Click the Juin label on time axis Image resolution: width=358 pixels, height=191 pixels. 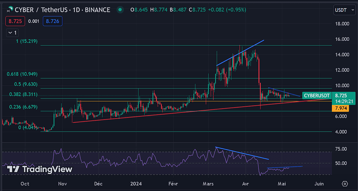point(319,184)
